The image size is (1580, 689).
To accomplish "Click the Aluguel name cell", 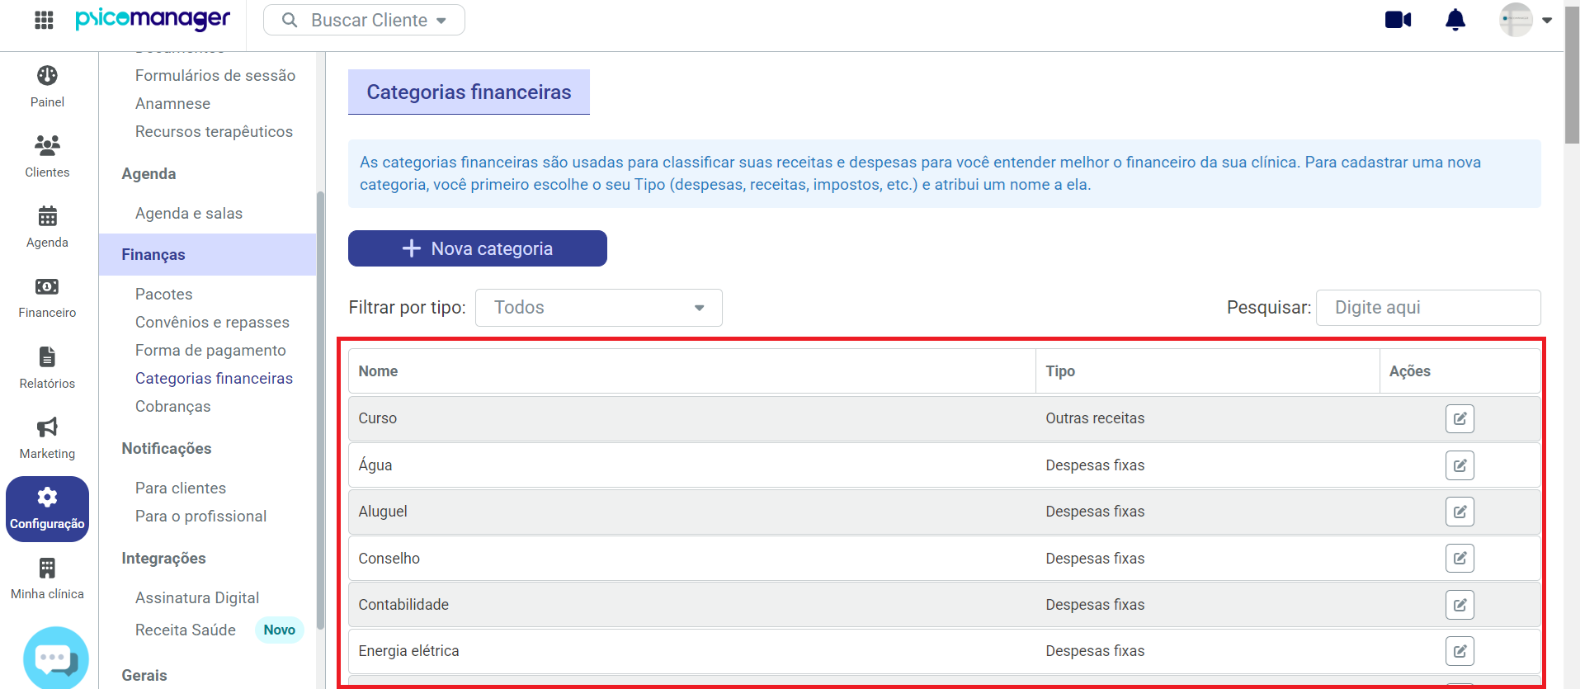I will (383, 512).
